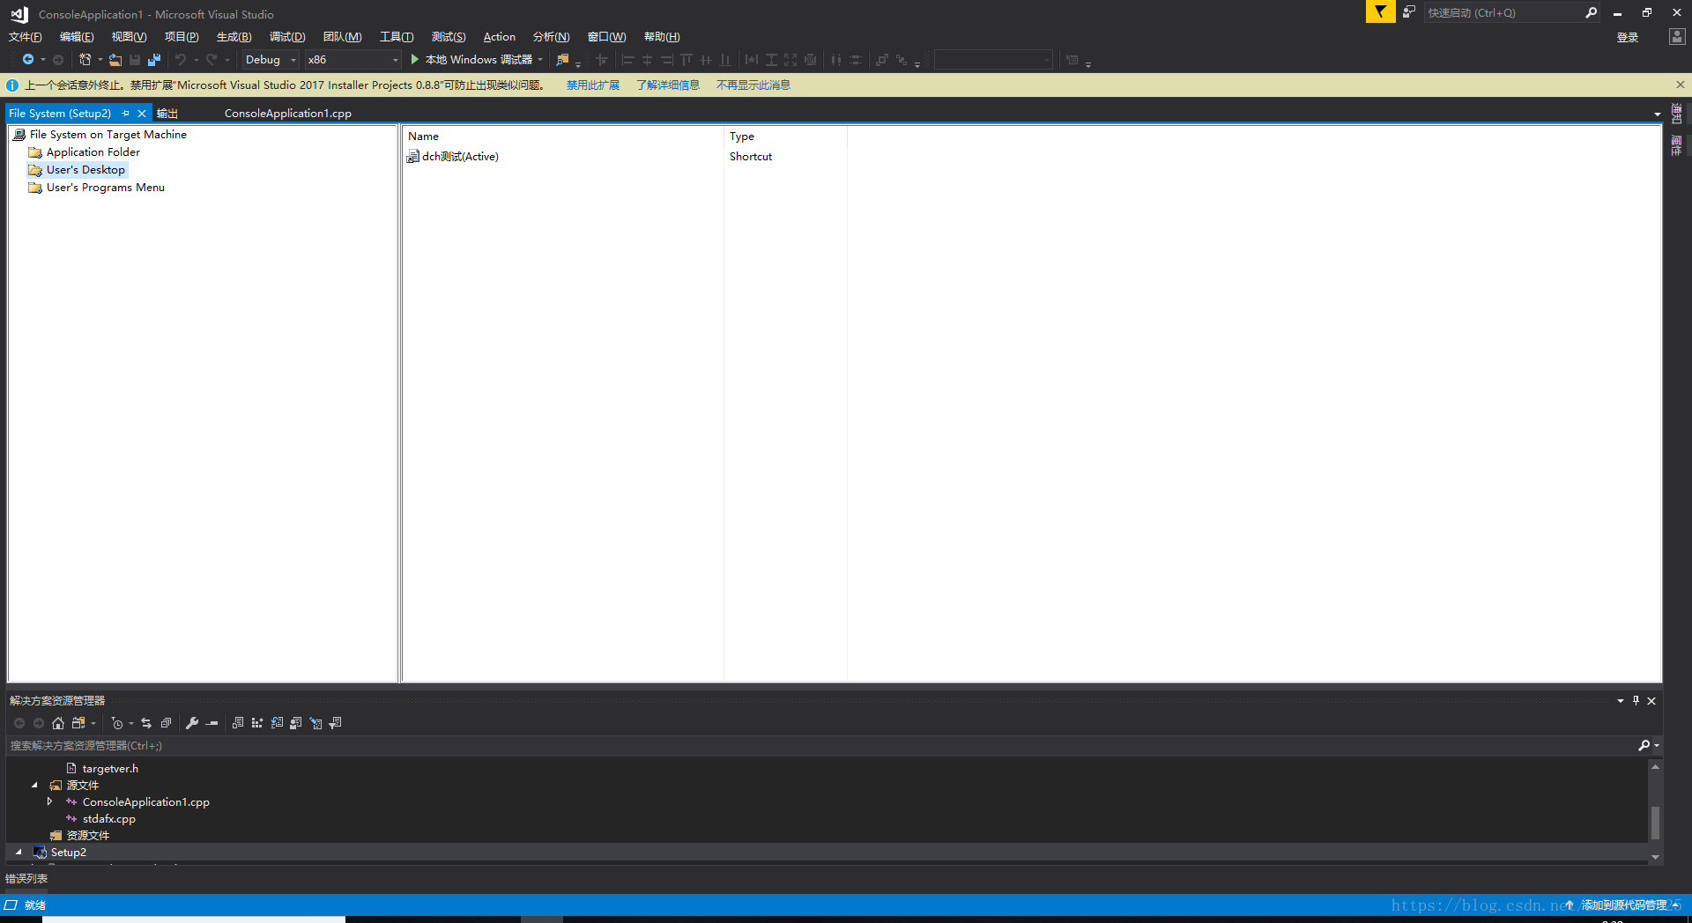Open the Custom Actions Editor icon
Image resolution: width=1692 pixels, height=923 pixels.
coord(315,723)
